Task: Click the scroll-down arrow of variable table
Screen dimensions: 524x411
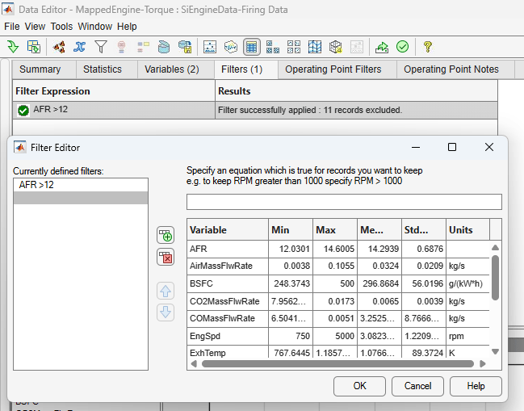Action: click(495, 351)
